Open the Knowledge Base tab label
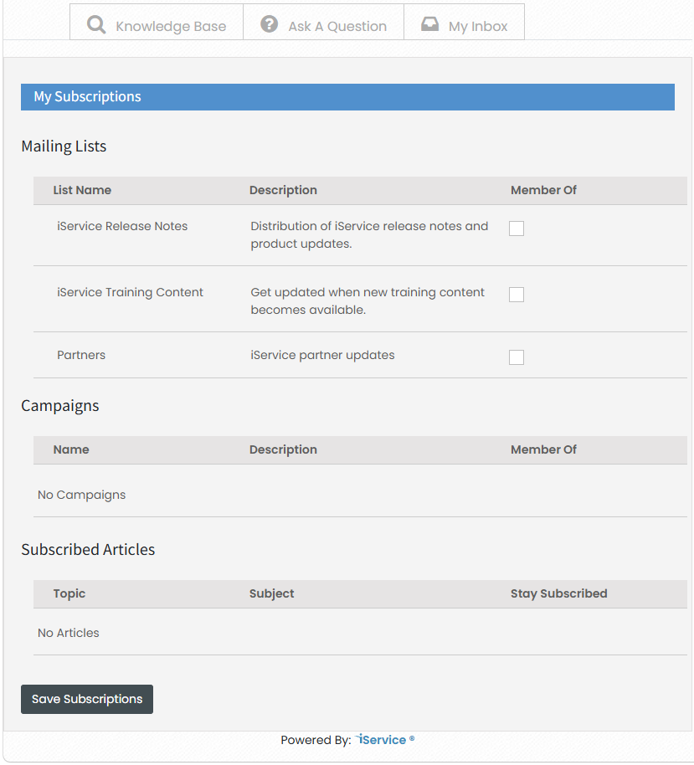This screenshot has width=694, height=765. (x=171, y=26)
